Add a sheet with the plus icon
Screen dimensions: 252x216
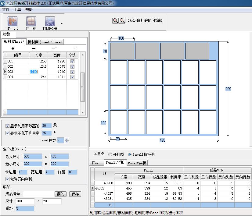[13, 48]
